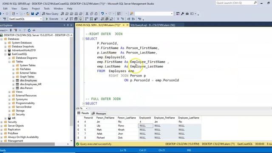272x153 pixels.
Task: Collapse the EastCoastSQL database node
Action: point(6,54)
